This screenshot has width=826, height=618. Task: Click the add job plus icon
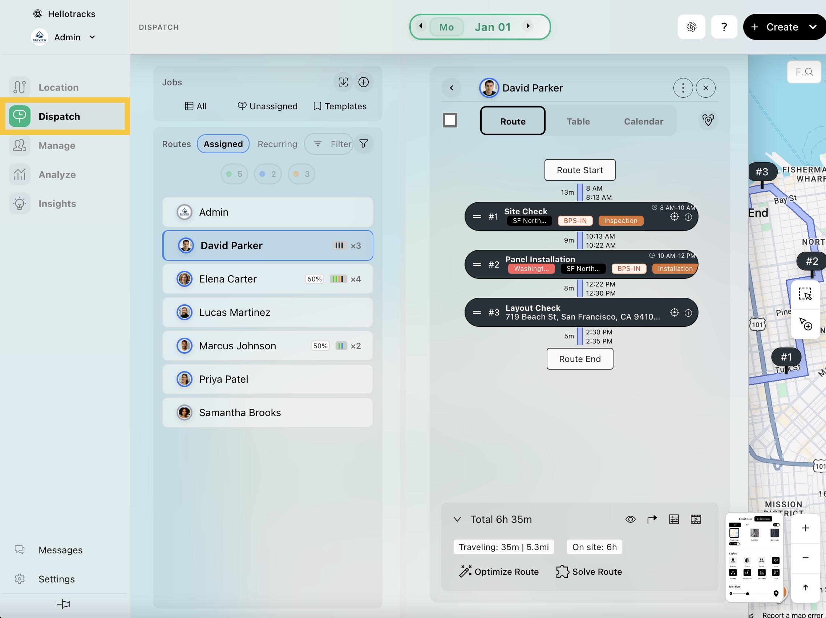tap(363, 82)
